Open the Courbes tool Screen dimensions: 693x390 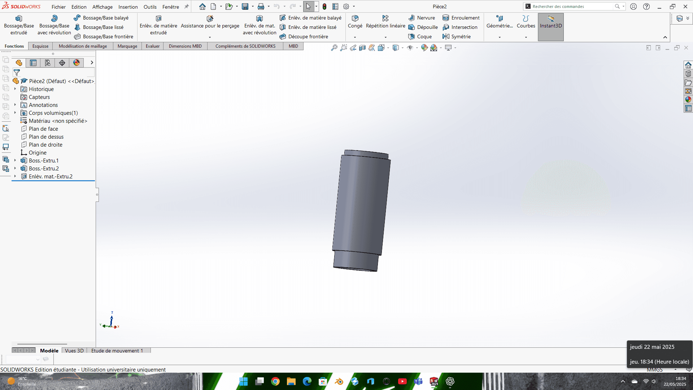click(x=526, y=22)
